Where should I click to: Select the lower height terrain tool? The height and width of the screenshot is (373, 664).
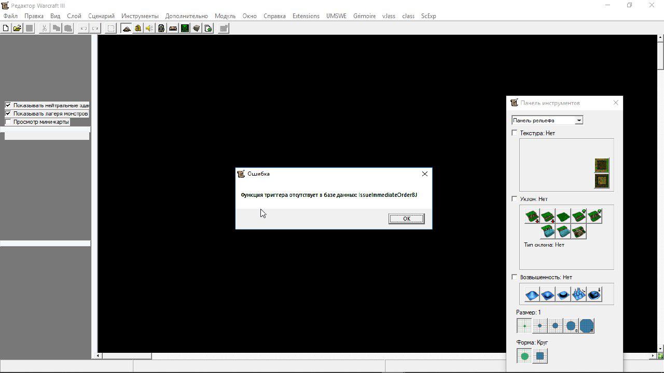tap(548, 295)
